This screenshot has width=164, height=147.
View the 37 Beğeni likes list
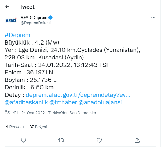tap(38, 127)
